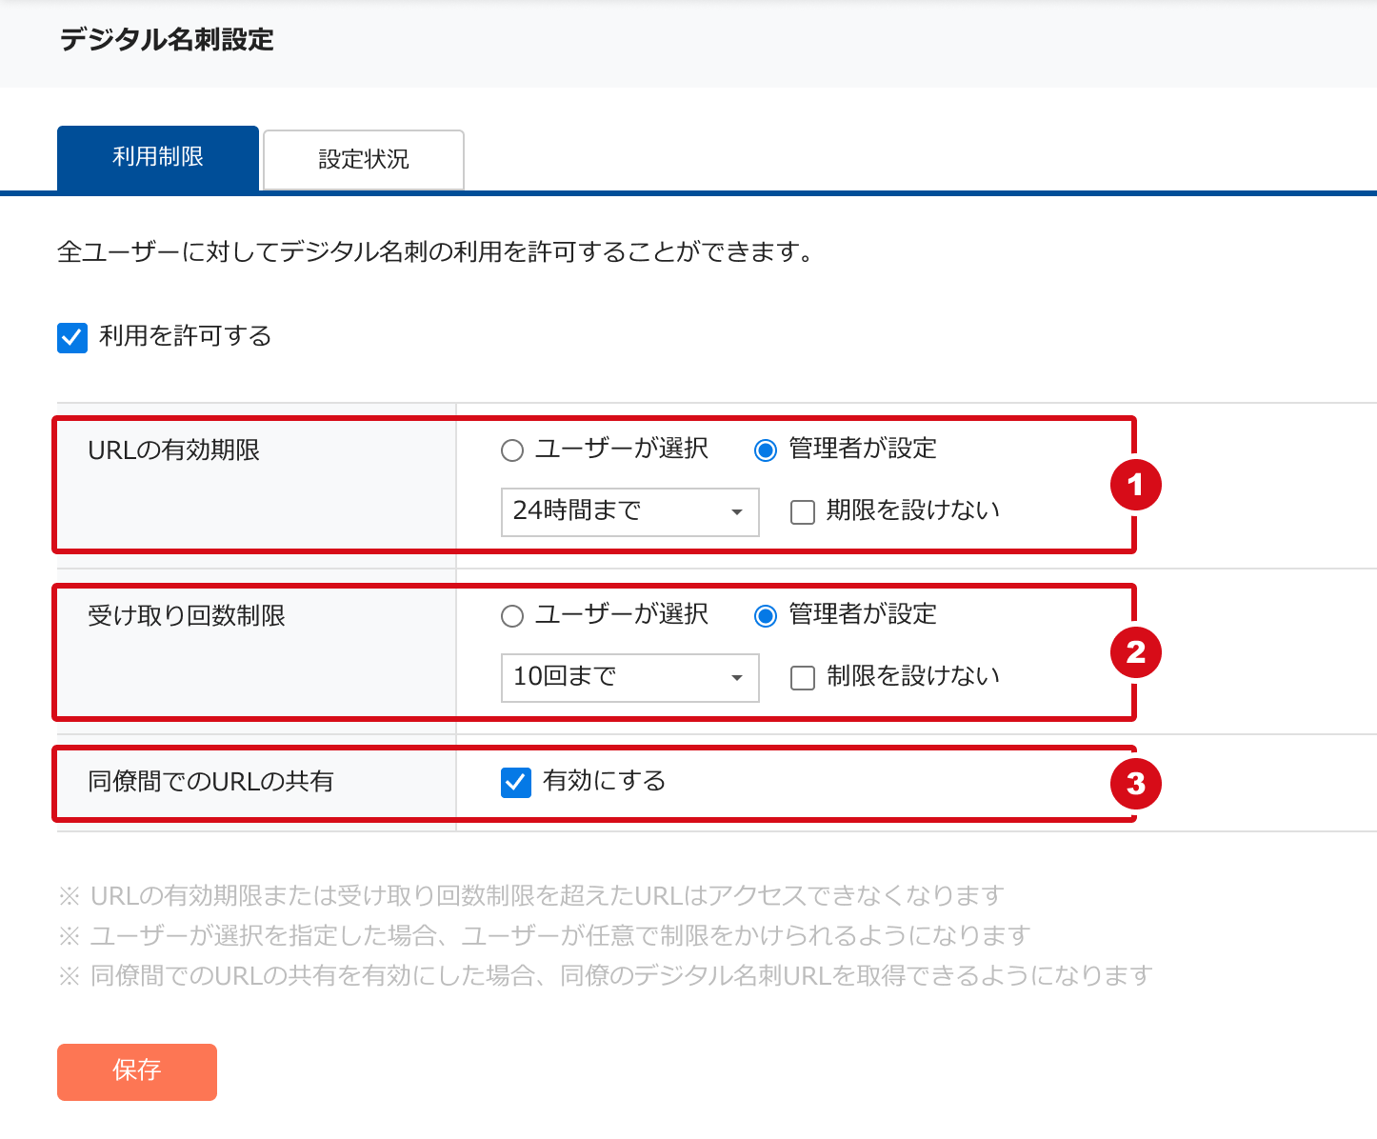Check the 期限を設けない checkbox
Viewport: 1377px width, 1139px height.
[x=803, y=512]
